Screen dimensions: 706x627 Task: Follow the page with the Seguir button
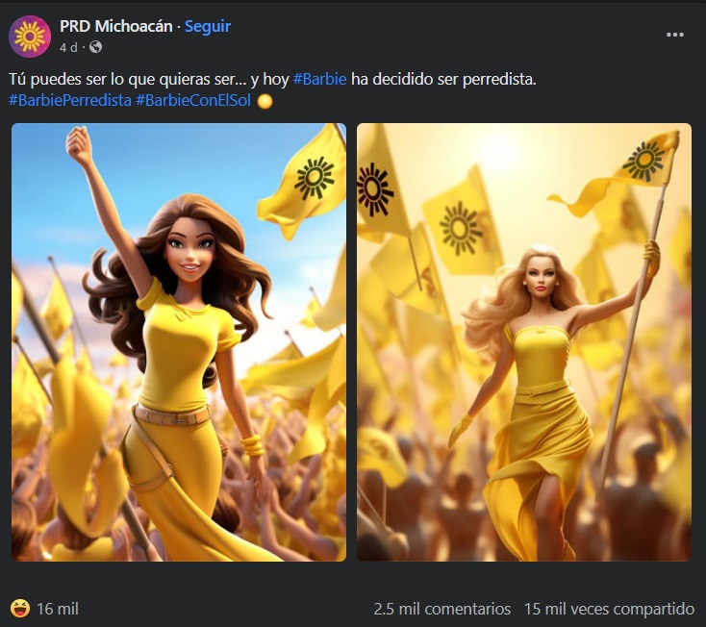(208, 26)
